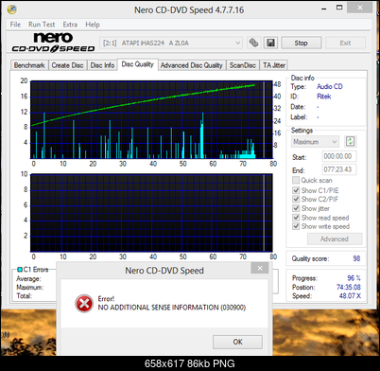Open the File menu
Viewport: 380px width, 371px height.
(15, 25)
